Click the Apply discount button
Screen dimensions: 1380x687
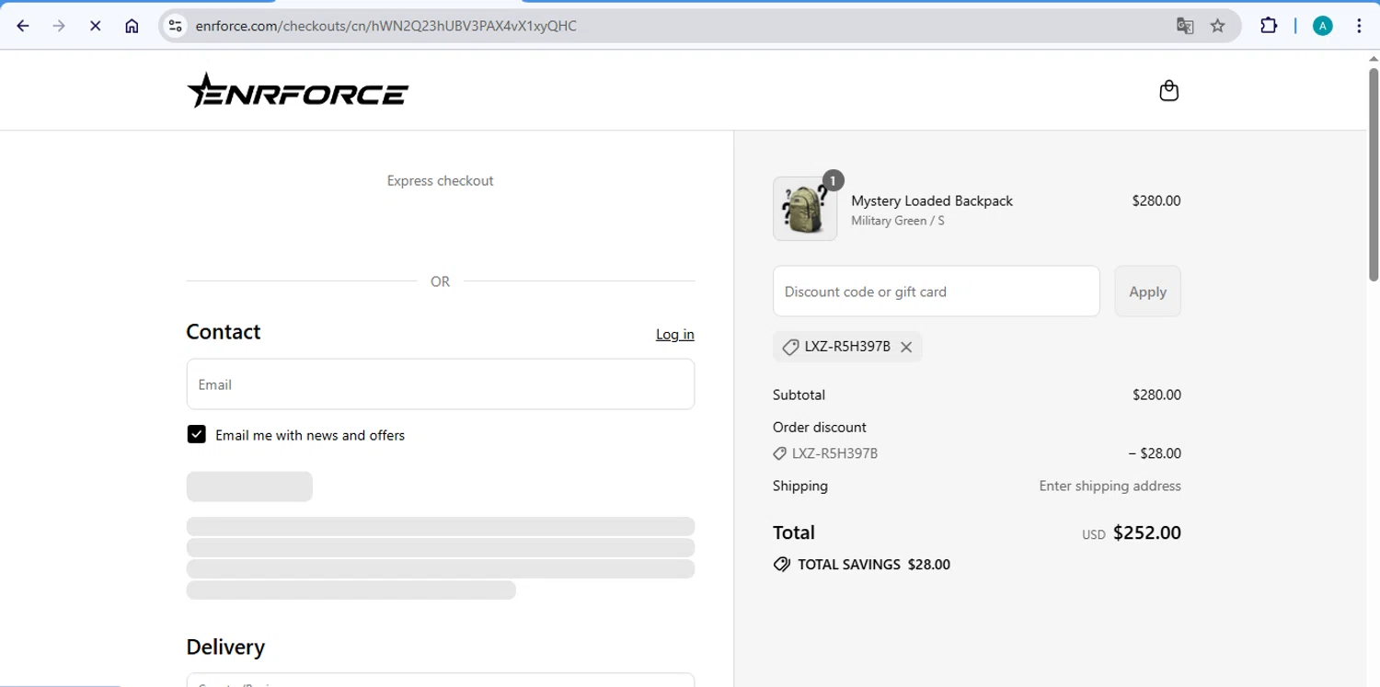(1147, 292)
